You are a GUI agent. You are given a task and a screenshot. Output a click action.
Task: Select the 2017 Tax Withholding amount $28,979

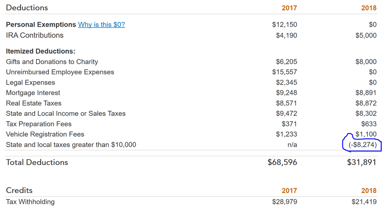coord(285,202)
